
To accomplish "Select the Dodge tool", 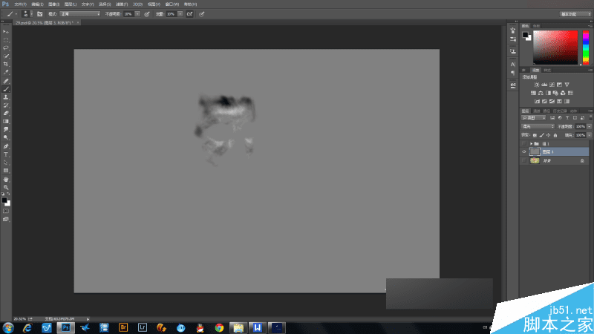I will (x=6, y=137).
